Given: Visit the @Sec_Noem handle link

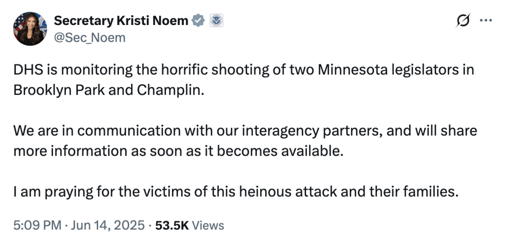Looking at the screenshot, I should pyautogui.click(x=89, y=38).
